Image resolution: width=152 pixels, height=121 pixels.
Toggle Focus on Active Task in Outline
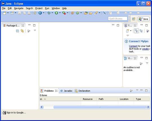141,64
